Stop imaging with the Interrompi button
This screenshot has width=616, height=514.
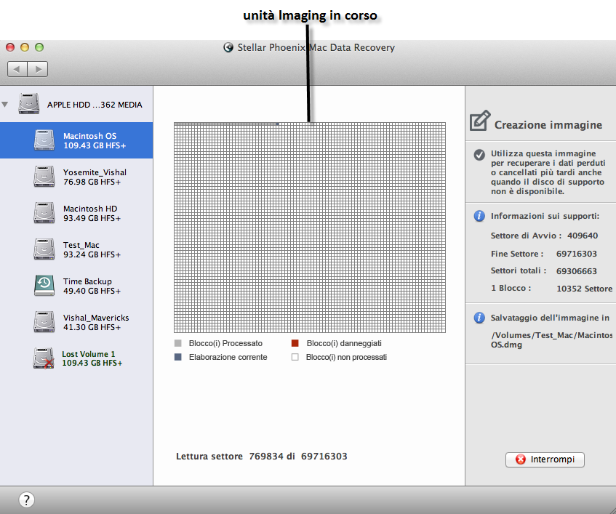pos(545,459)
